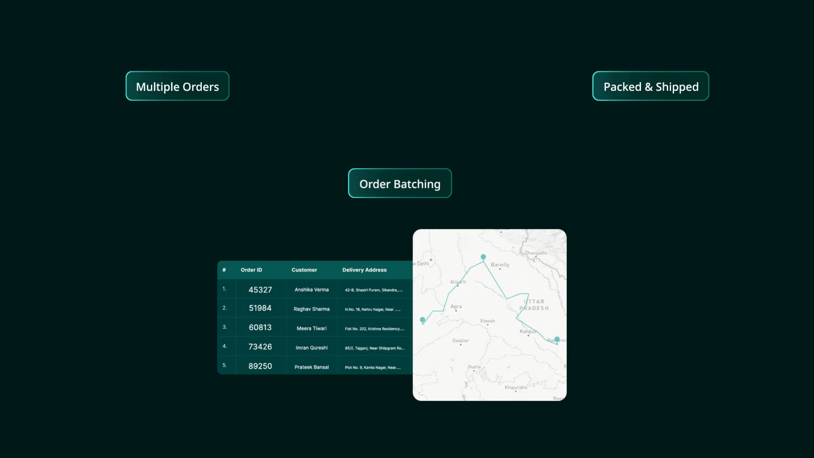Viewport: 814px width, 458px height.
Task: Click the Prateek Bansal delivery address
Action: pos(373,367)
